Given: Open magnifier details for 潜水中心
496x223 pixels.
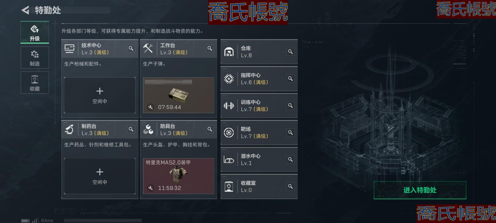Looking at the screenshot, I should (290, 160).
